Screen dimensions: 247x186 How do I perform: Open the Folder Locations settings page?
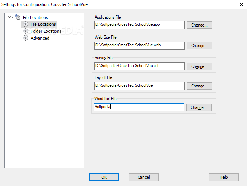[46, 31]
